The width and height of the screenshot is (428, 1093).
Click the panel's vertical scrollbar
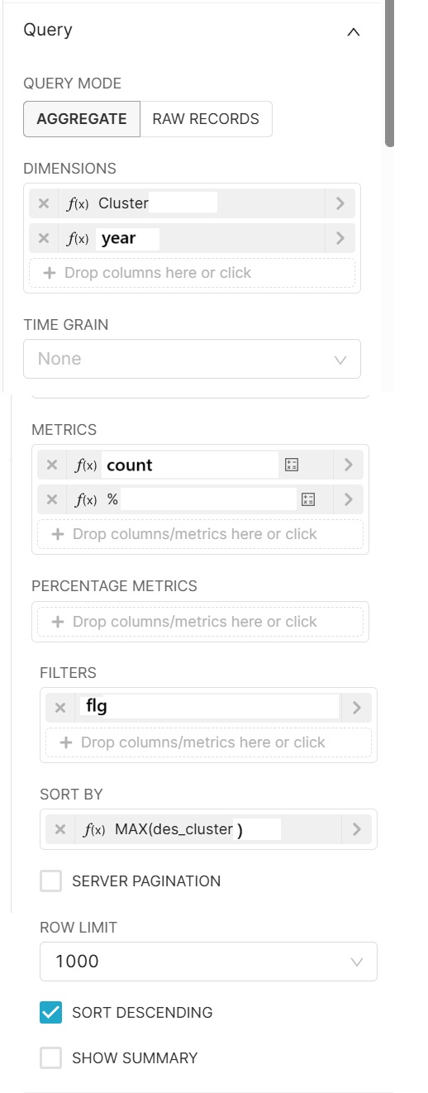(x=390, y=74)
